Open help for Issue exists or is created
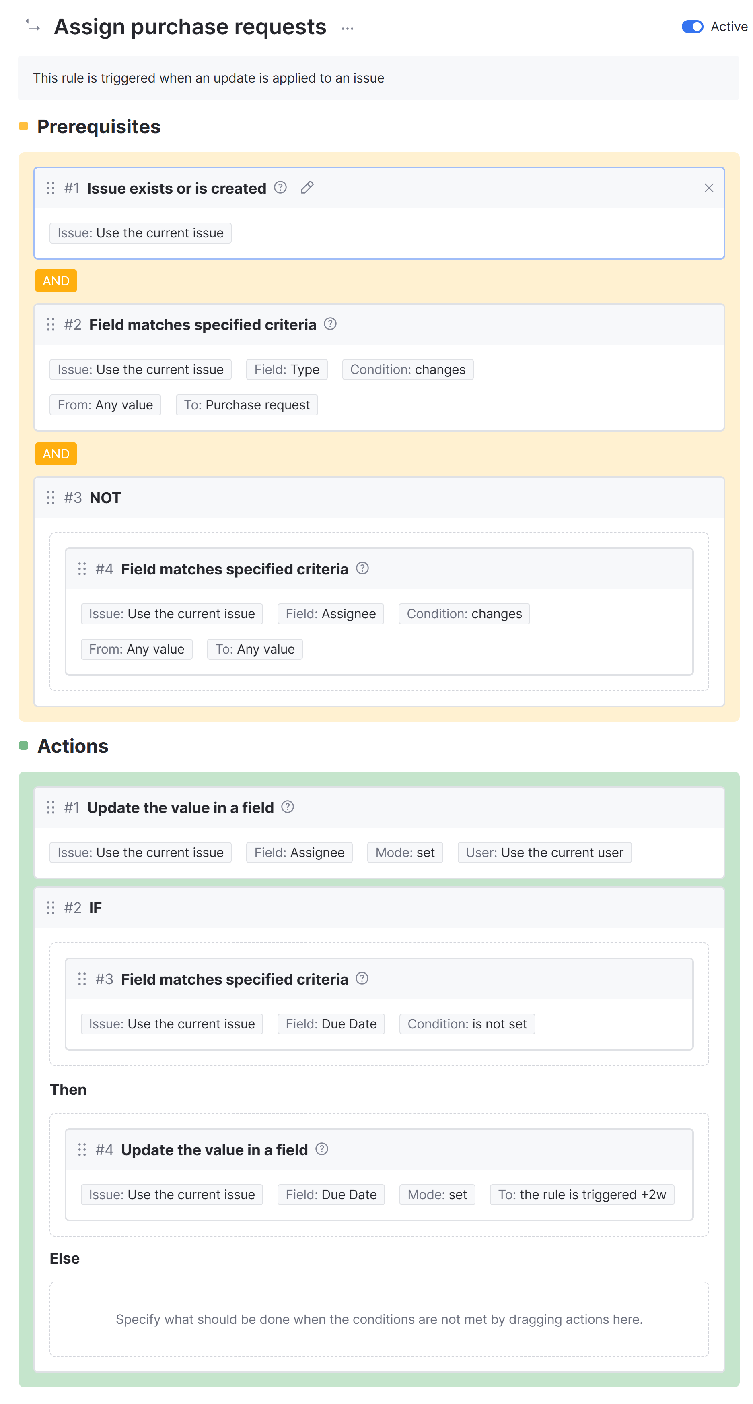Viewport: 753px width, 1404px height. pos(280,188)
